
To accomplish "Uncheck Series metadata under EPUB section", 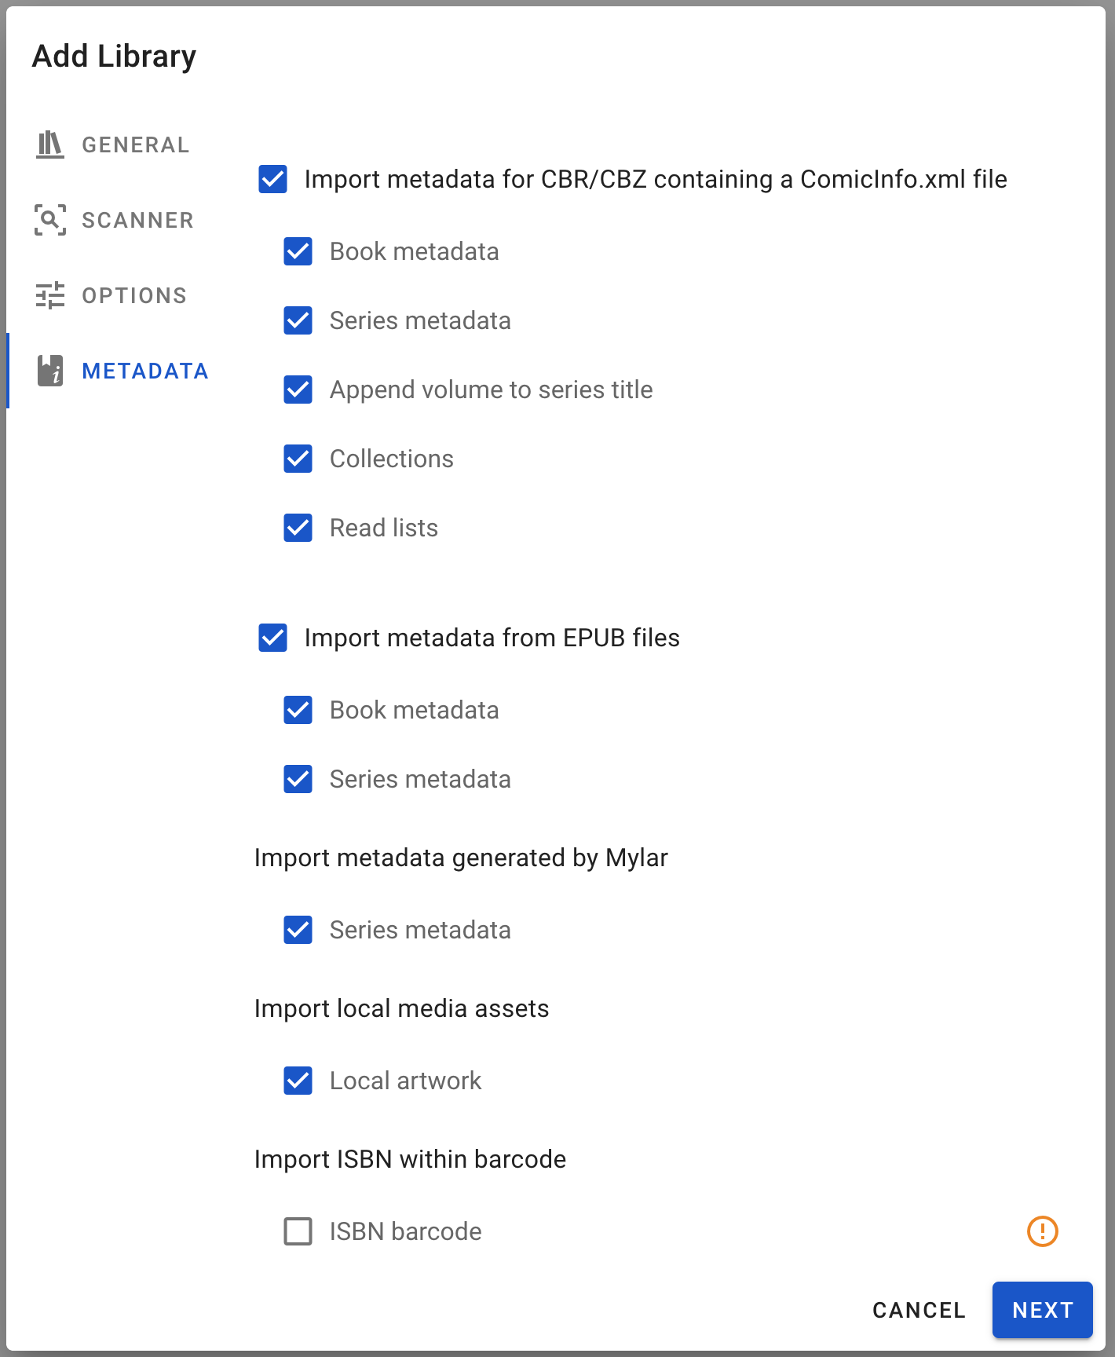I will (297, 779).
